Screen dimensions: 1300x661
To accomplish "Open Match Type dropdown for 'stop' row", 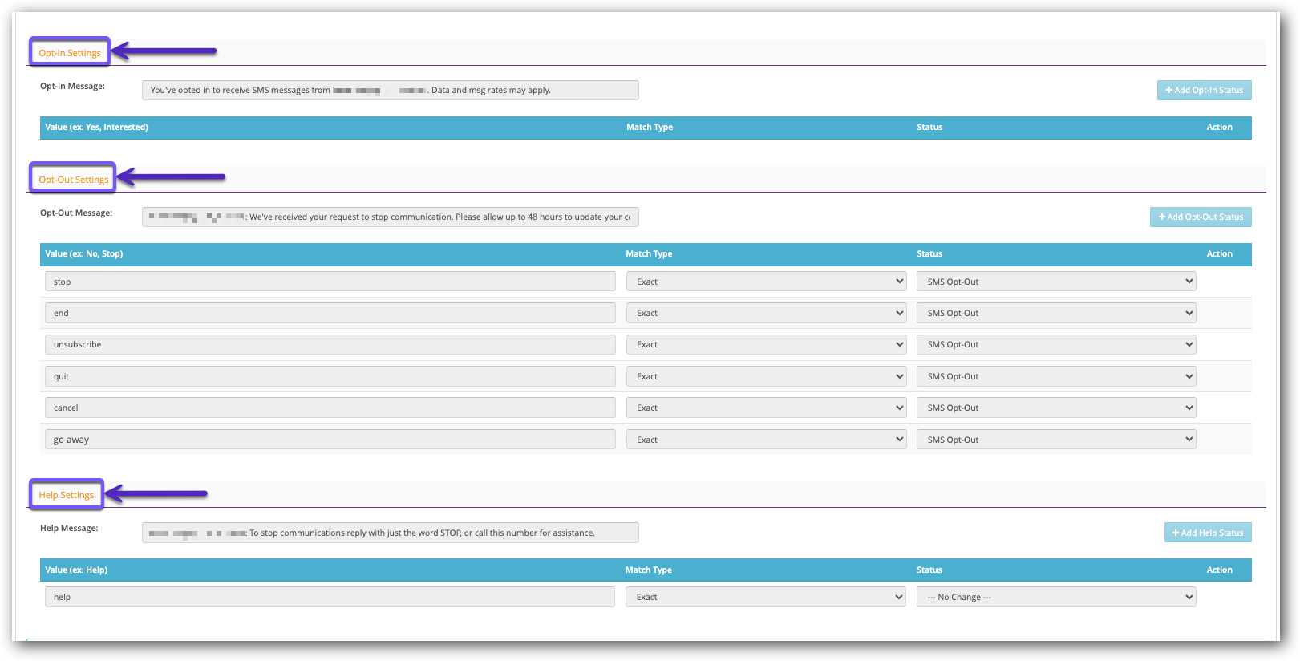I will (766, 282).
